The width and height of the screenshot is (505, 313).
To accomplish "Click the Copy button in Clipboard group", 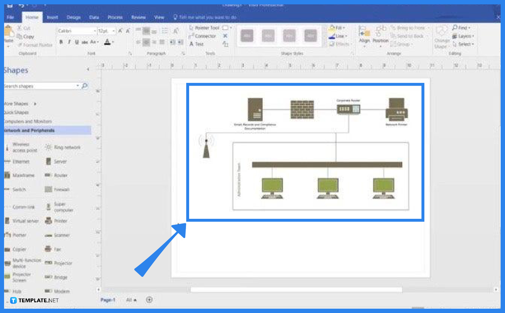I will pyautogui.click(x=28, y=37).
